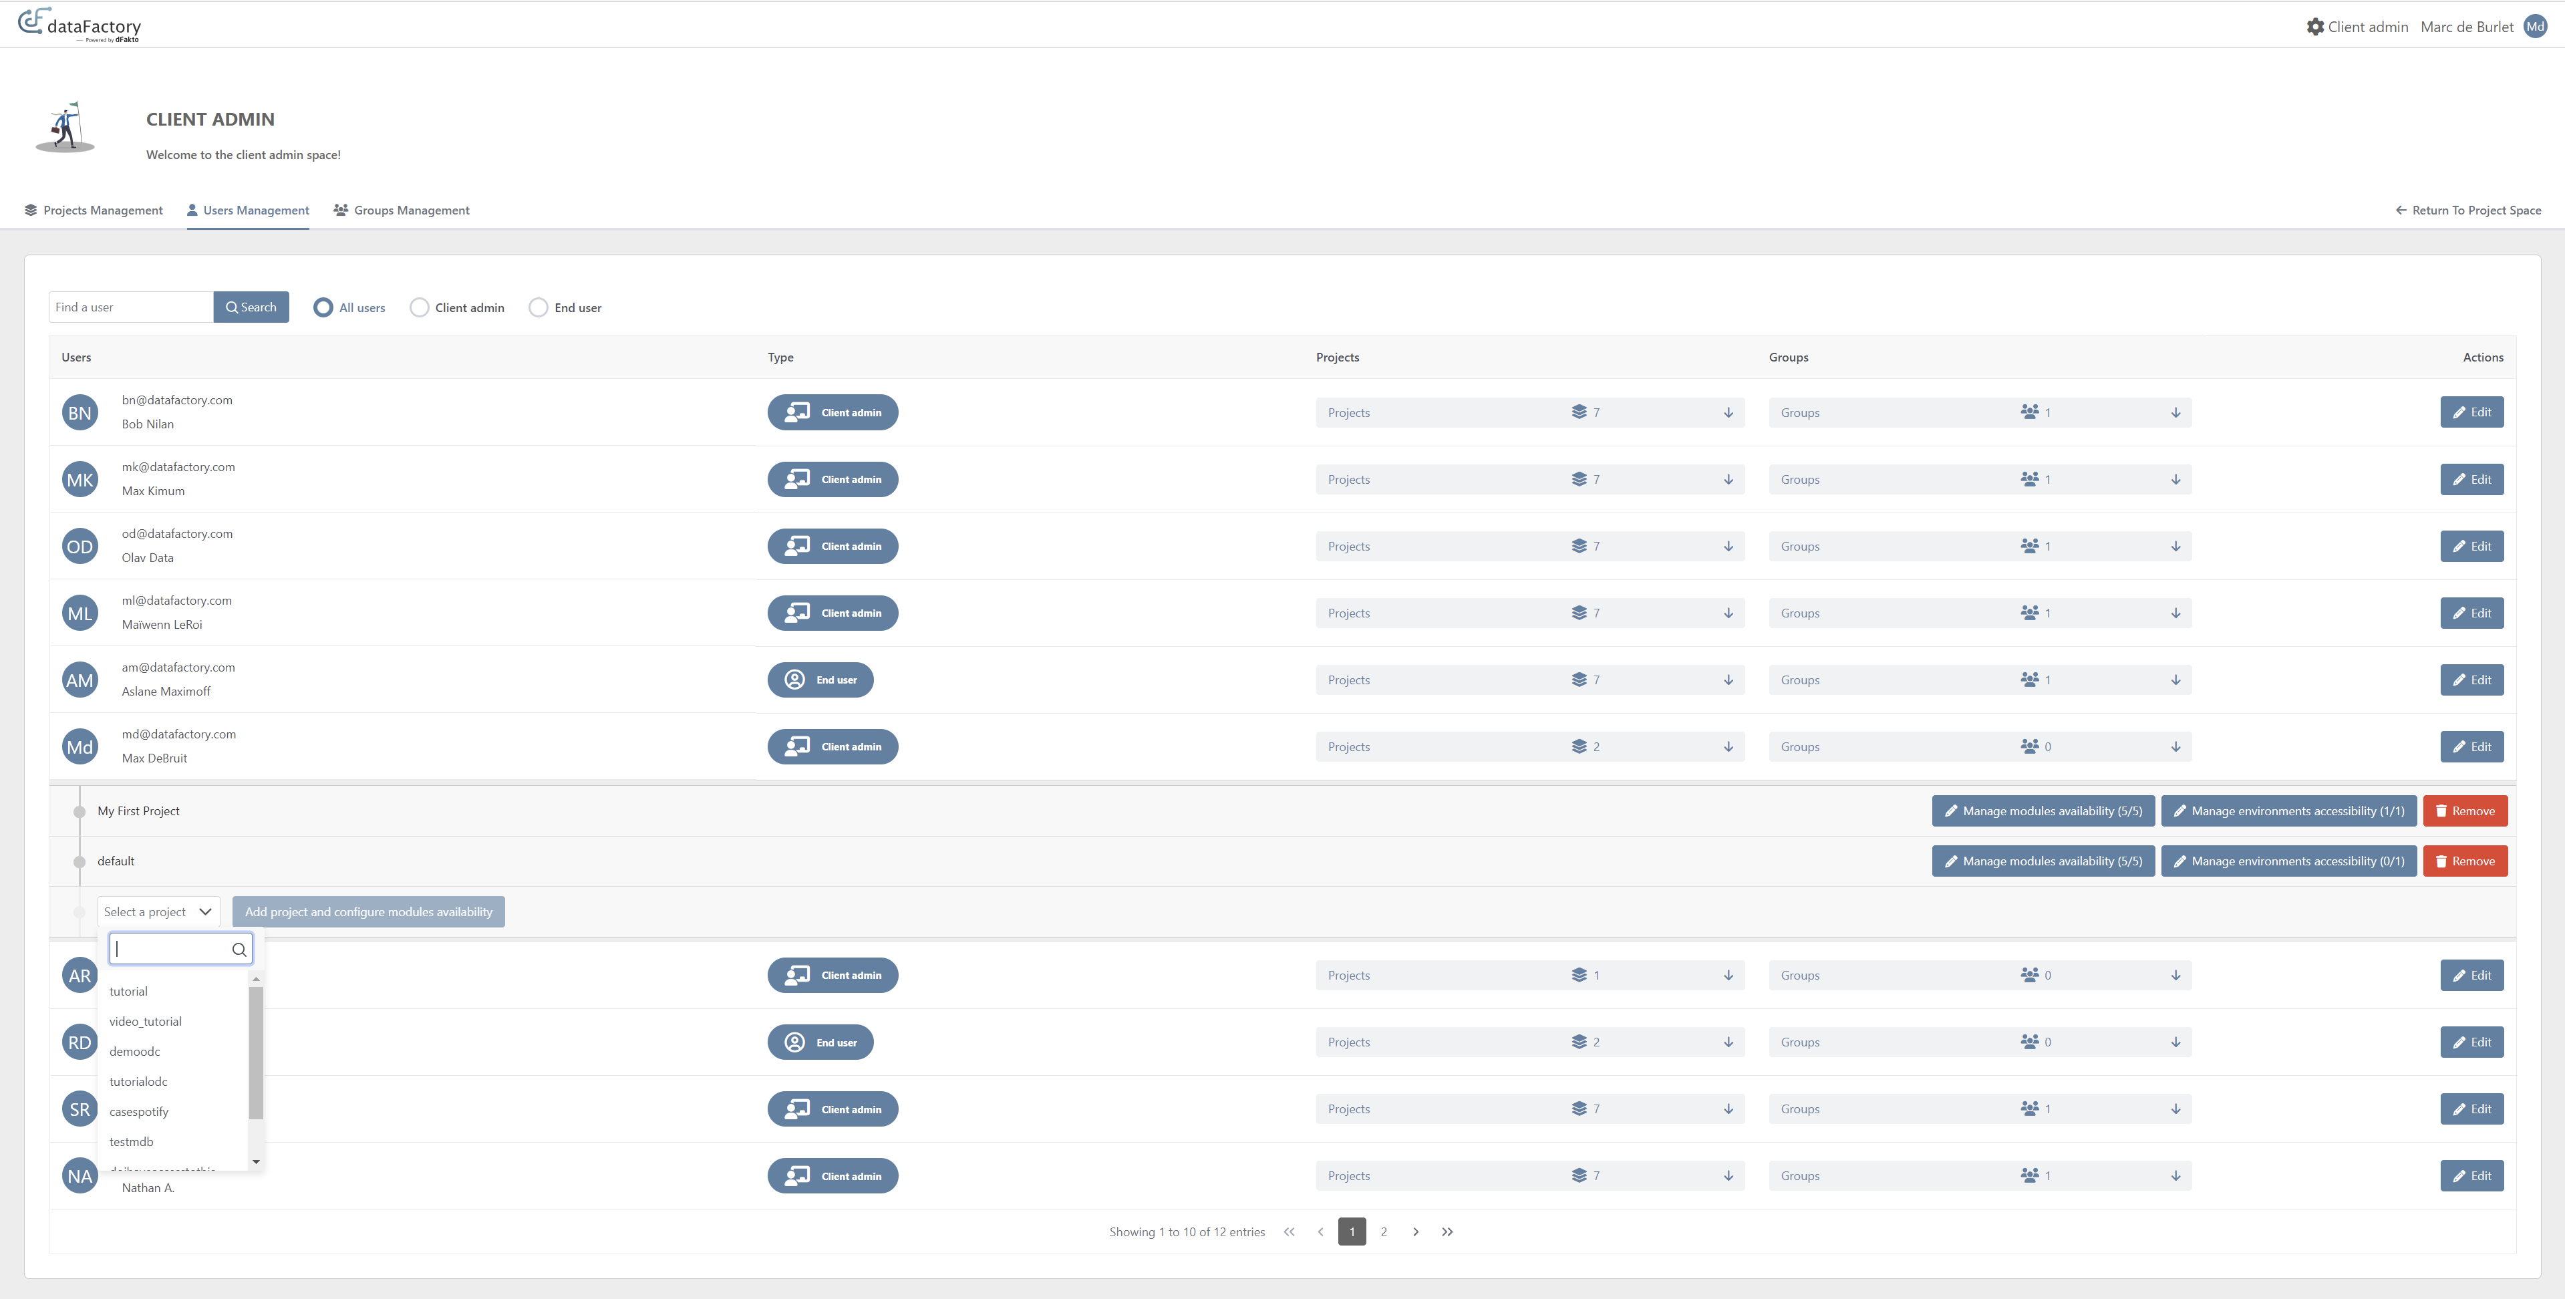The image size is (2565, 1299).
Task: Go to last page of entries
Action: coord(1447,1232)
